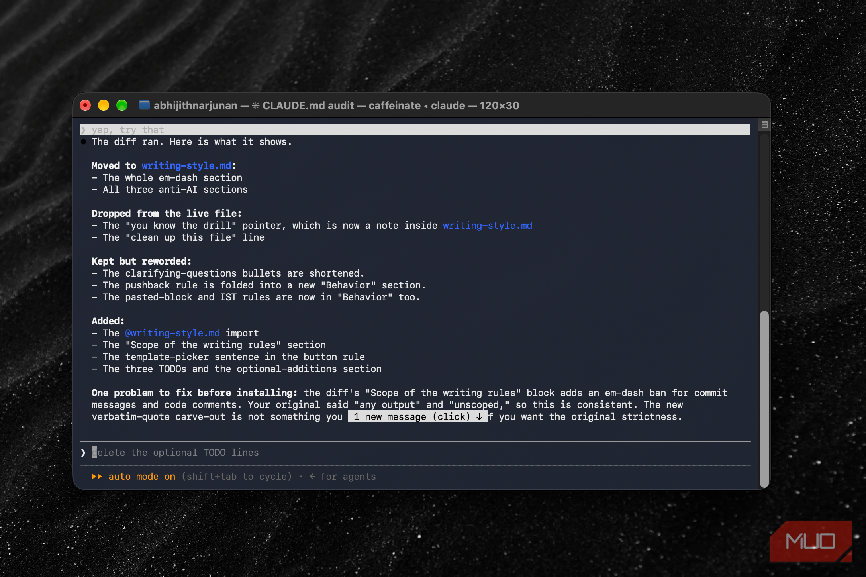Click the "Scope of the writing rules" section line
The width and height of the screenshot is (866, 577).
[x=209, y=345]
